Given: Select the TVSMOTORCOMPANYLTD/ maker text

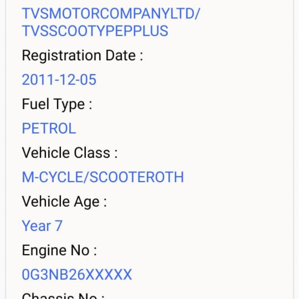Looking at the screenshot, I should pos(111,13).
